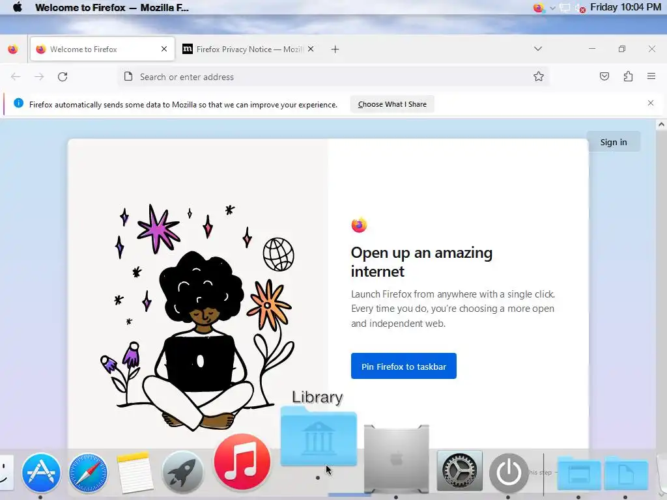Click the Firefox View icon left of the tabs
Screen dimensions: 667x500
(x=13, y=49)
